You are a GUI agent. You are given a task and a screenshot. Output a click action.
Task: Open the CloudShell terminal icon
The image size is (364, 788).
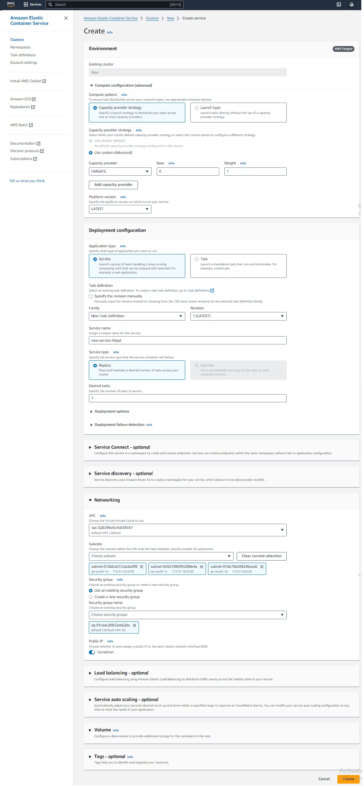338,4
